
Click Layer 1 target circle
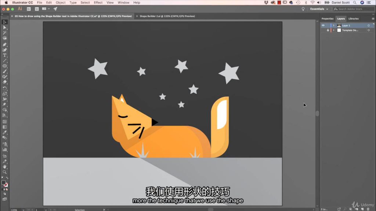(x=369, y=25)
